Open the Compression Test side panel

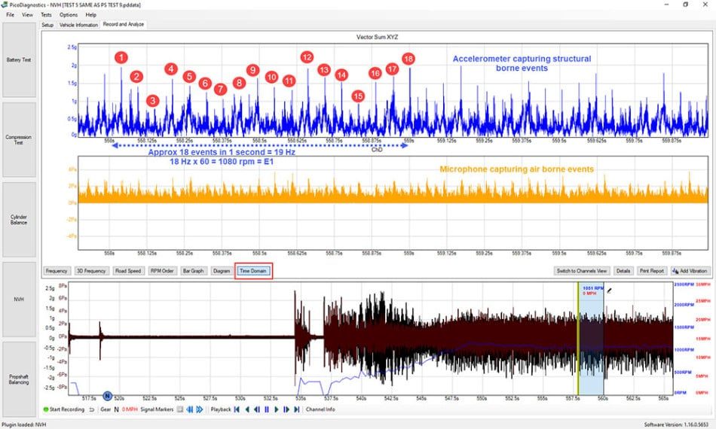point(19,139)
